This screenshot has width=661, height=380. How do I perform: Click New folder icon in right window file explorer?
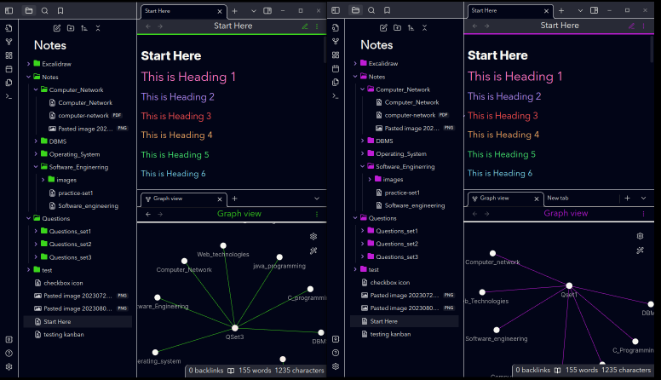point(397,28)
